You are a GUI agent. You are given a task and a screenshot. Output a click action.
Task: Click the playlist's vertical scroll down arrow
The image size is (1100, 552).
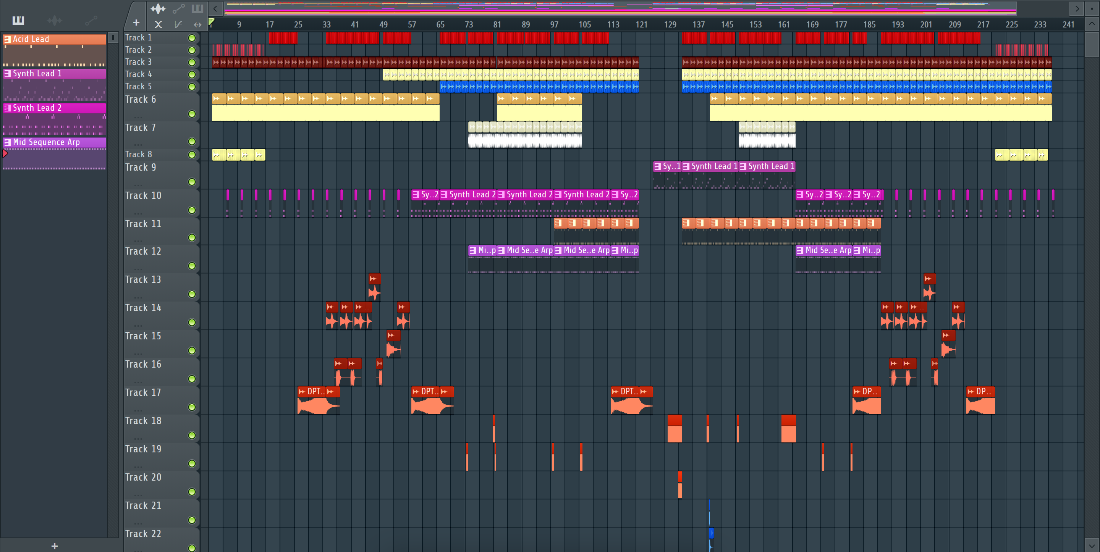coord(1092,545)
